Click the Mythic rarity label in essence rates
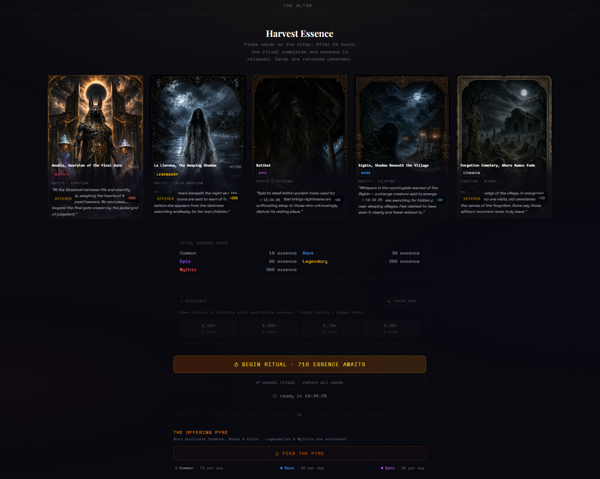Screen dimensions: 600x479 click(x=188, y=270)
